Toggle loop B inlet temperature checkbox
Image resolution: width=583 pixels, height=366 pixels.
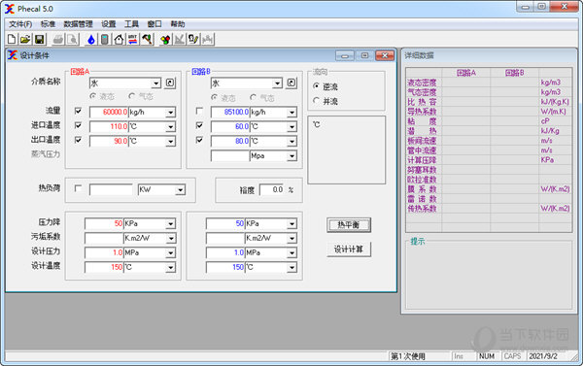pyautogui.click(x=199, y=125)
